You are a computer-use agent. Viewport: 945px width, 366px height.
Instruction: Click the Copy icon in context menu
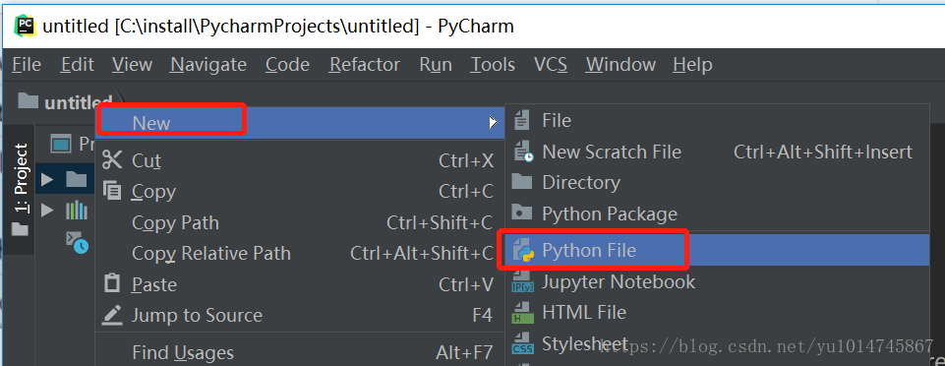point(112,191)
